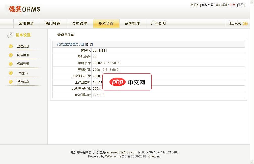Click the scrollbar down arrow at bottom right
Image resolution: width=254 pixels, height=164 pixels.
click(x=252, y=162)
